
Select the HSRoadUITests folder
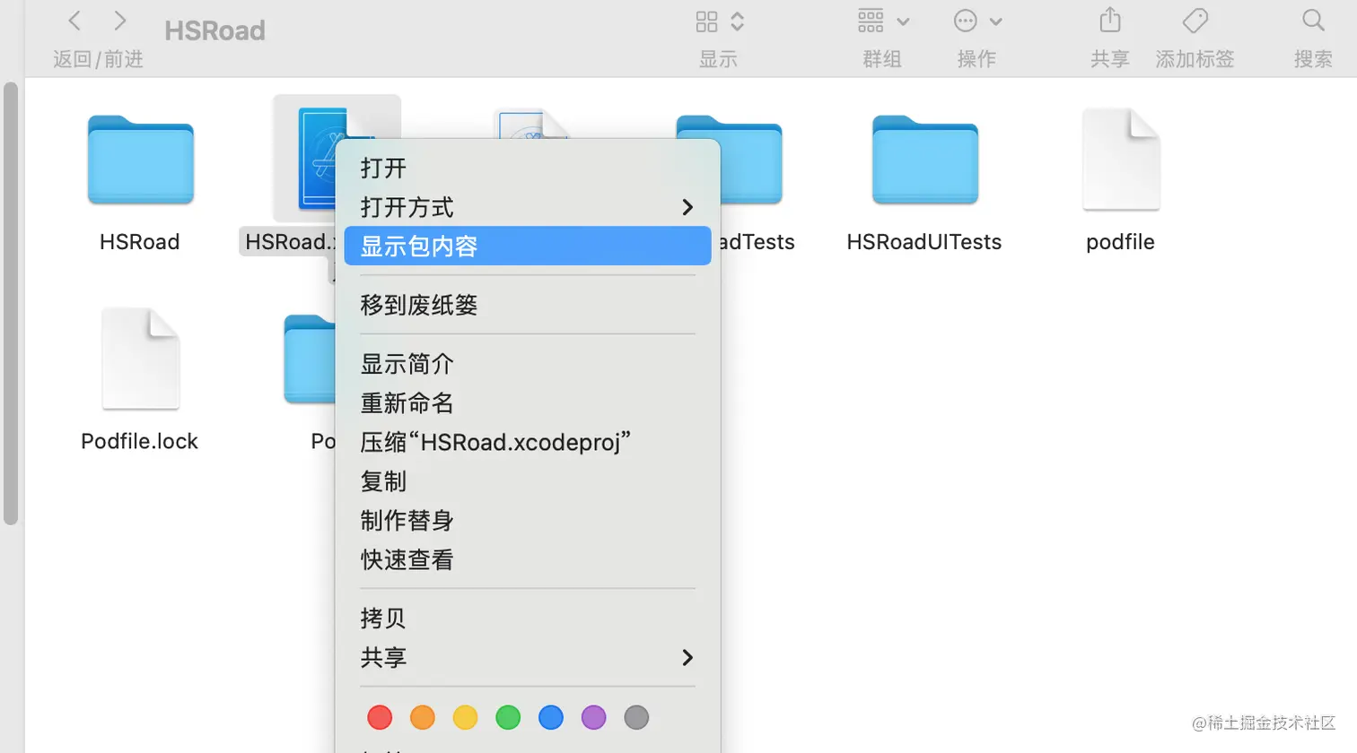[925, 160]
